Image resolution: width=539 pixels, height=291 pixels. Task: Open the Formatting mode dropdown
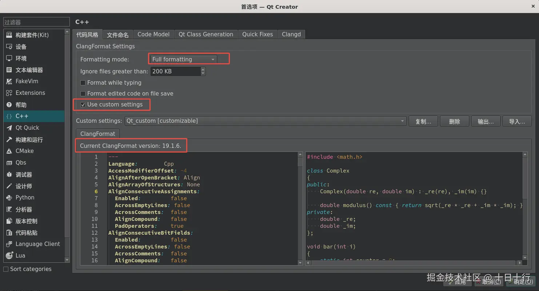coord(183,59)
